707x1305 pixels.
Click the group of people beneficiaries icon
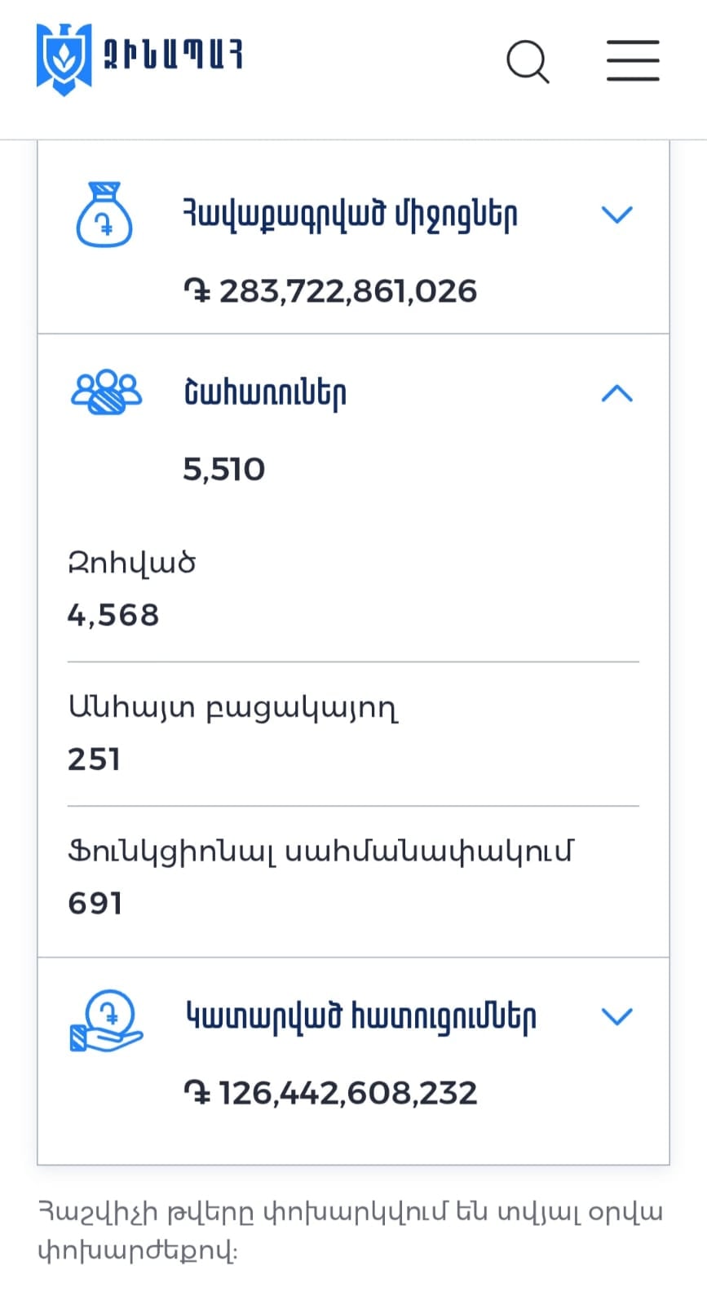click(106, 393)
